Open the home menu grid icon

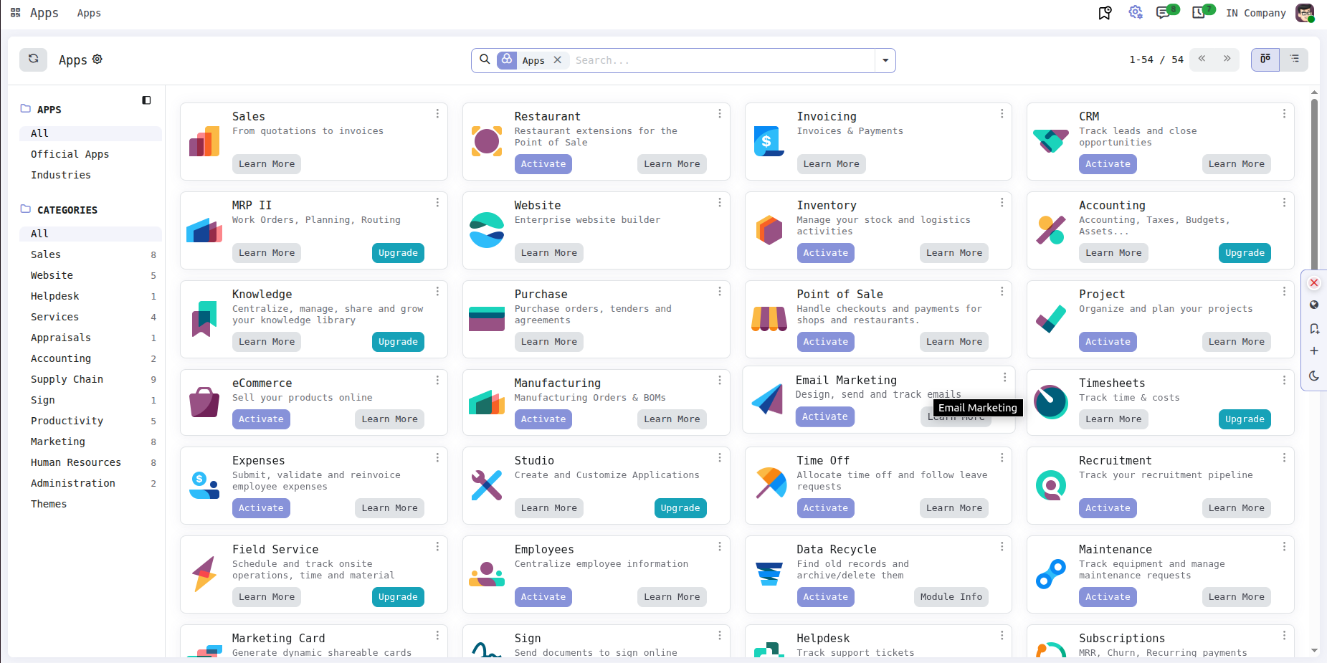(15, 13)
